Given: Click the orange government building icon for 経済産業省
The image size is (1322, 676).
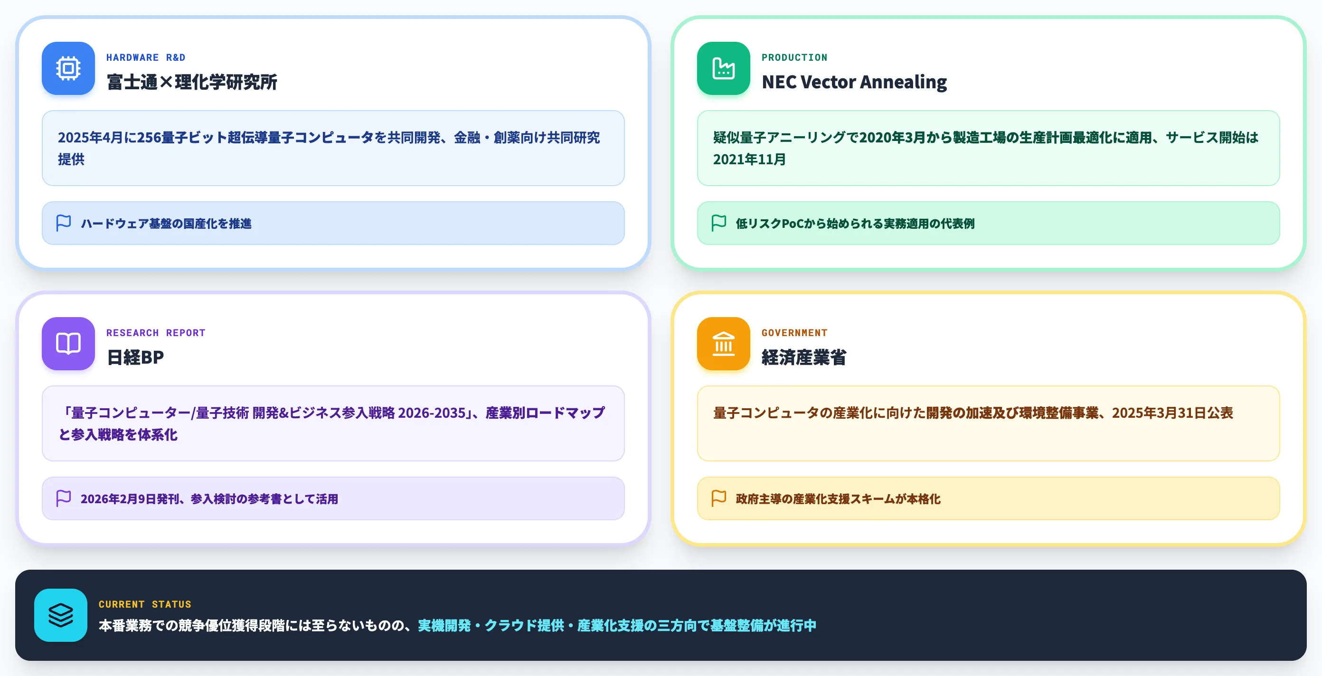Looking at the screenshot, I should [x=723, y=344].
